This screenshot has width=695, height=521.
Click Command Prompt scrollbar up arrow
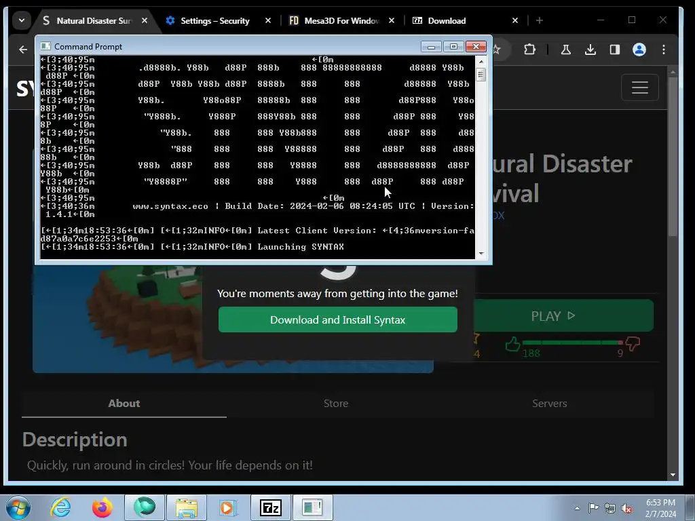(481, 62)
